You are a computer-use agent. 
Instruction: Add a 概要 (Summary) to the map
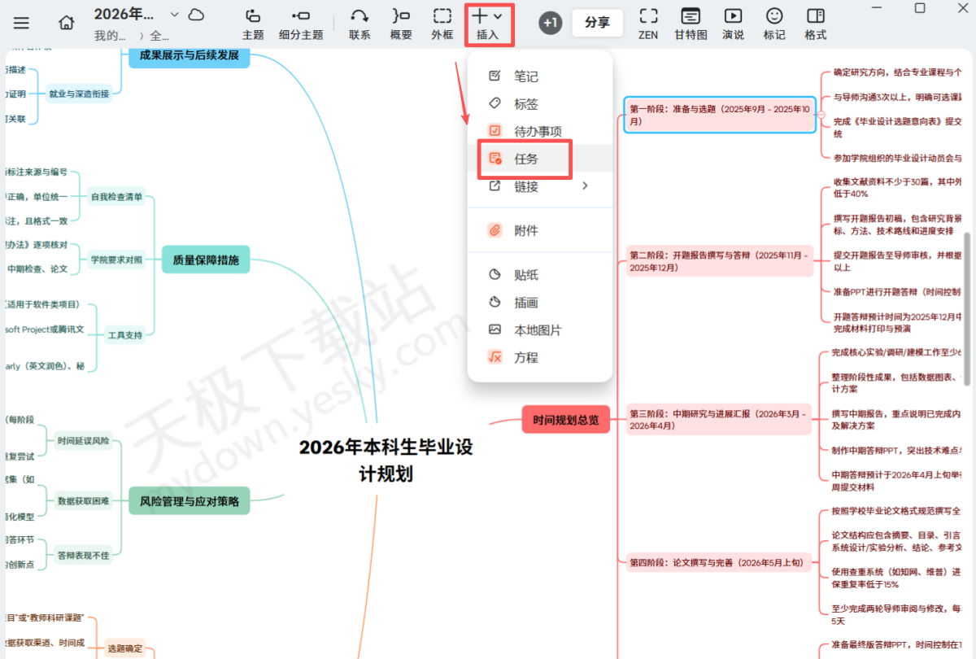[400, 24]
